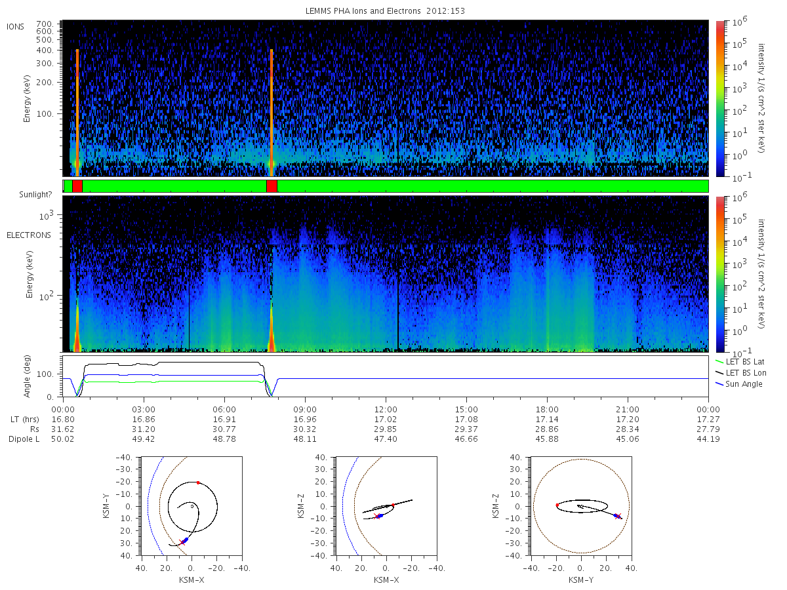
Task: Click the blue spacecraft marker in KSM-X/KSM-Z plot
Action: pyautogui.click(x=380, y=516)
